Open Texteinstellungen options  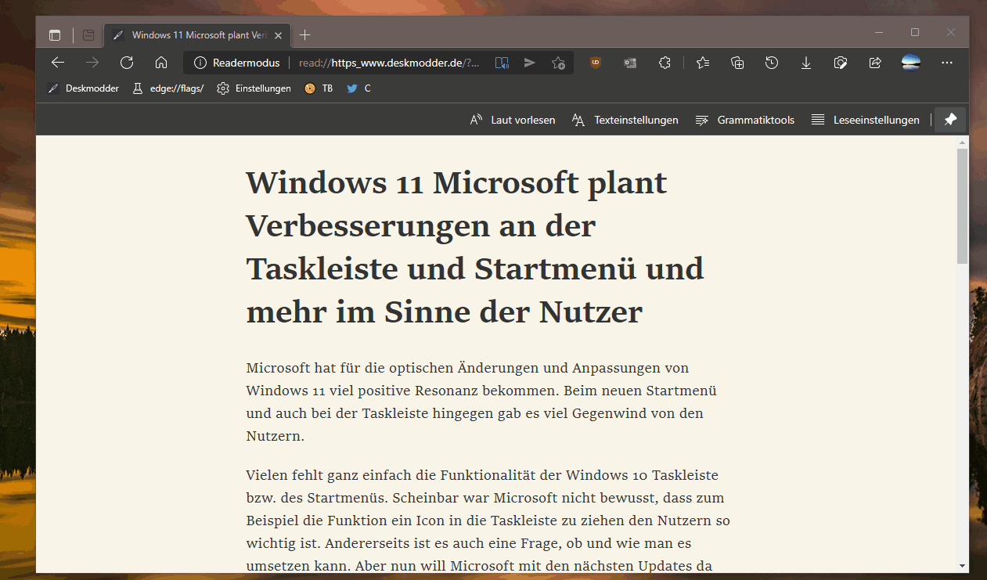click(625, 120)
